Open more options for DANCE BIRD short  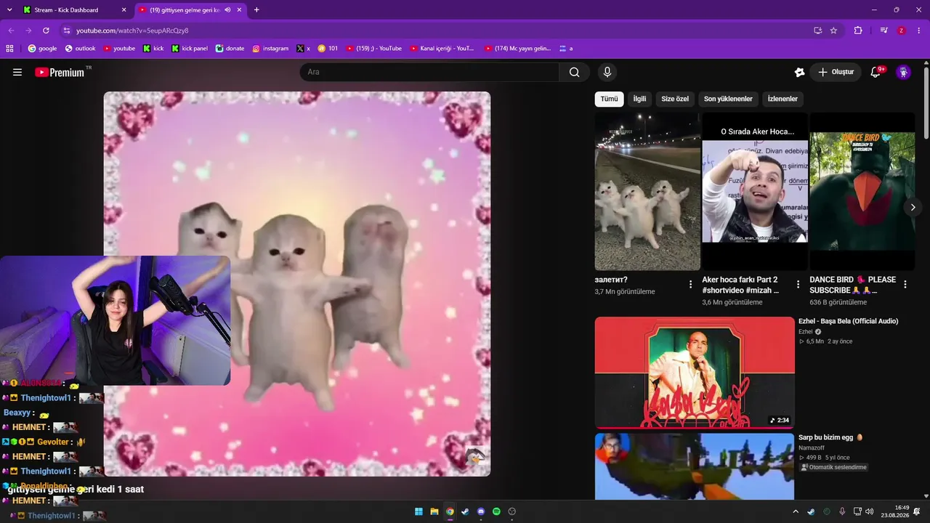click(x=905, y=285)
